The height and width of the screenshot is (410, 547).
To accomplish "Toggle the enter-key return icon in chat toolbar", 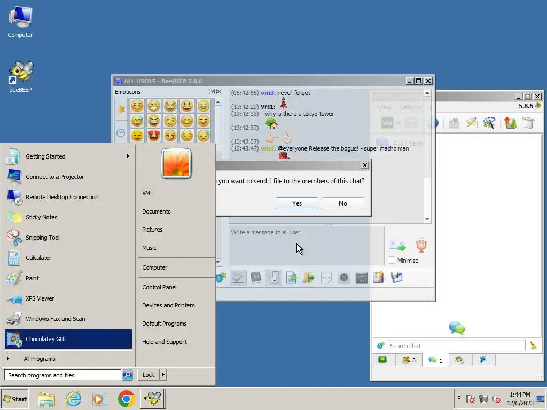I will [x=273, y=278].
